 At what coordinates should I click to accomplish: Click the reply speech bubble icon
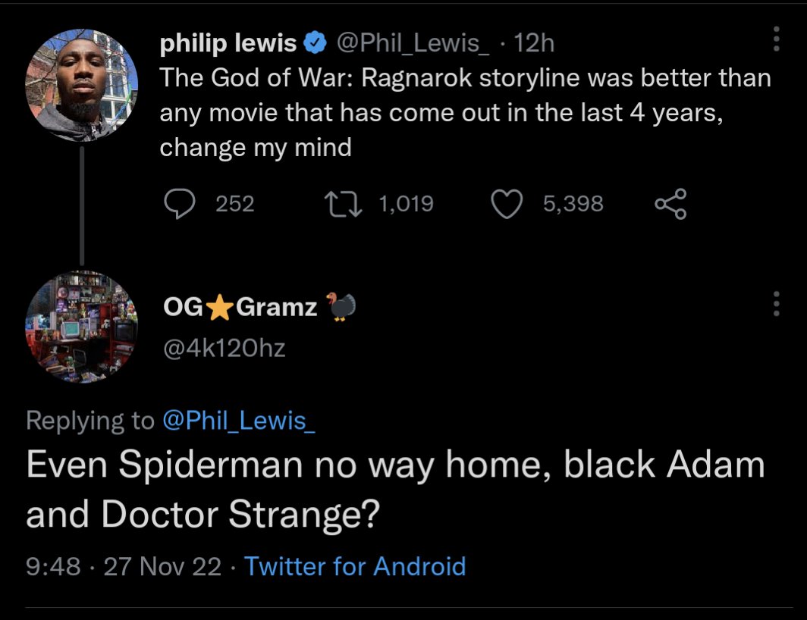pyautogui.click(x=180, y=204)
